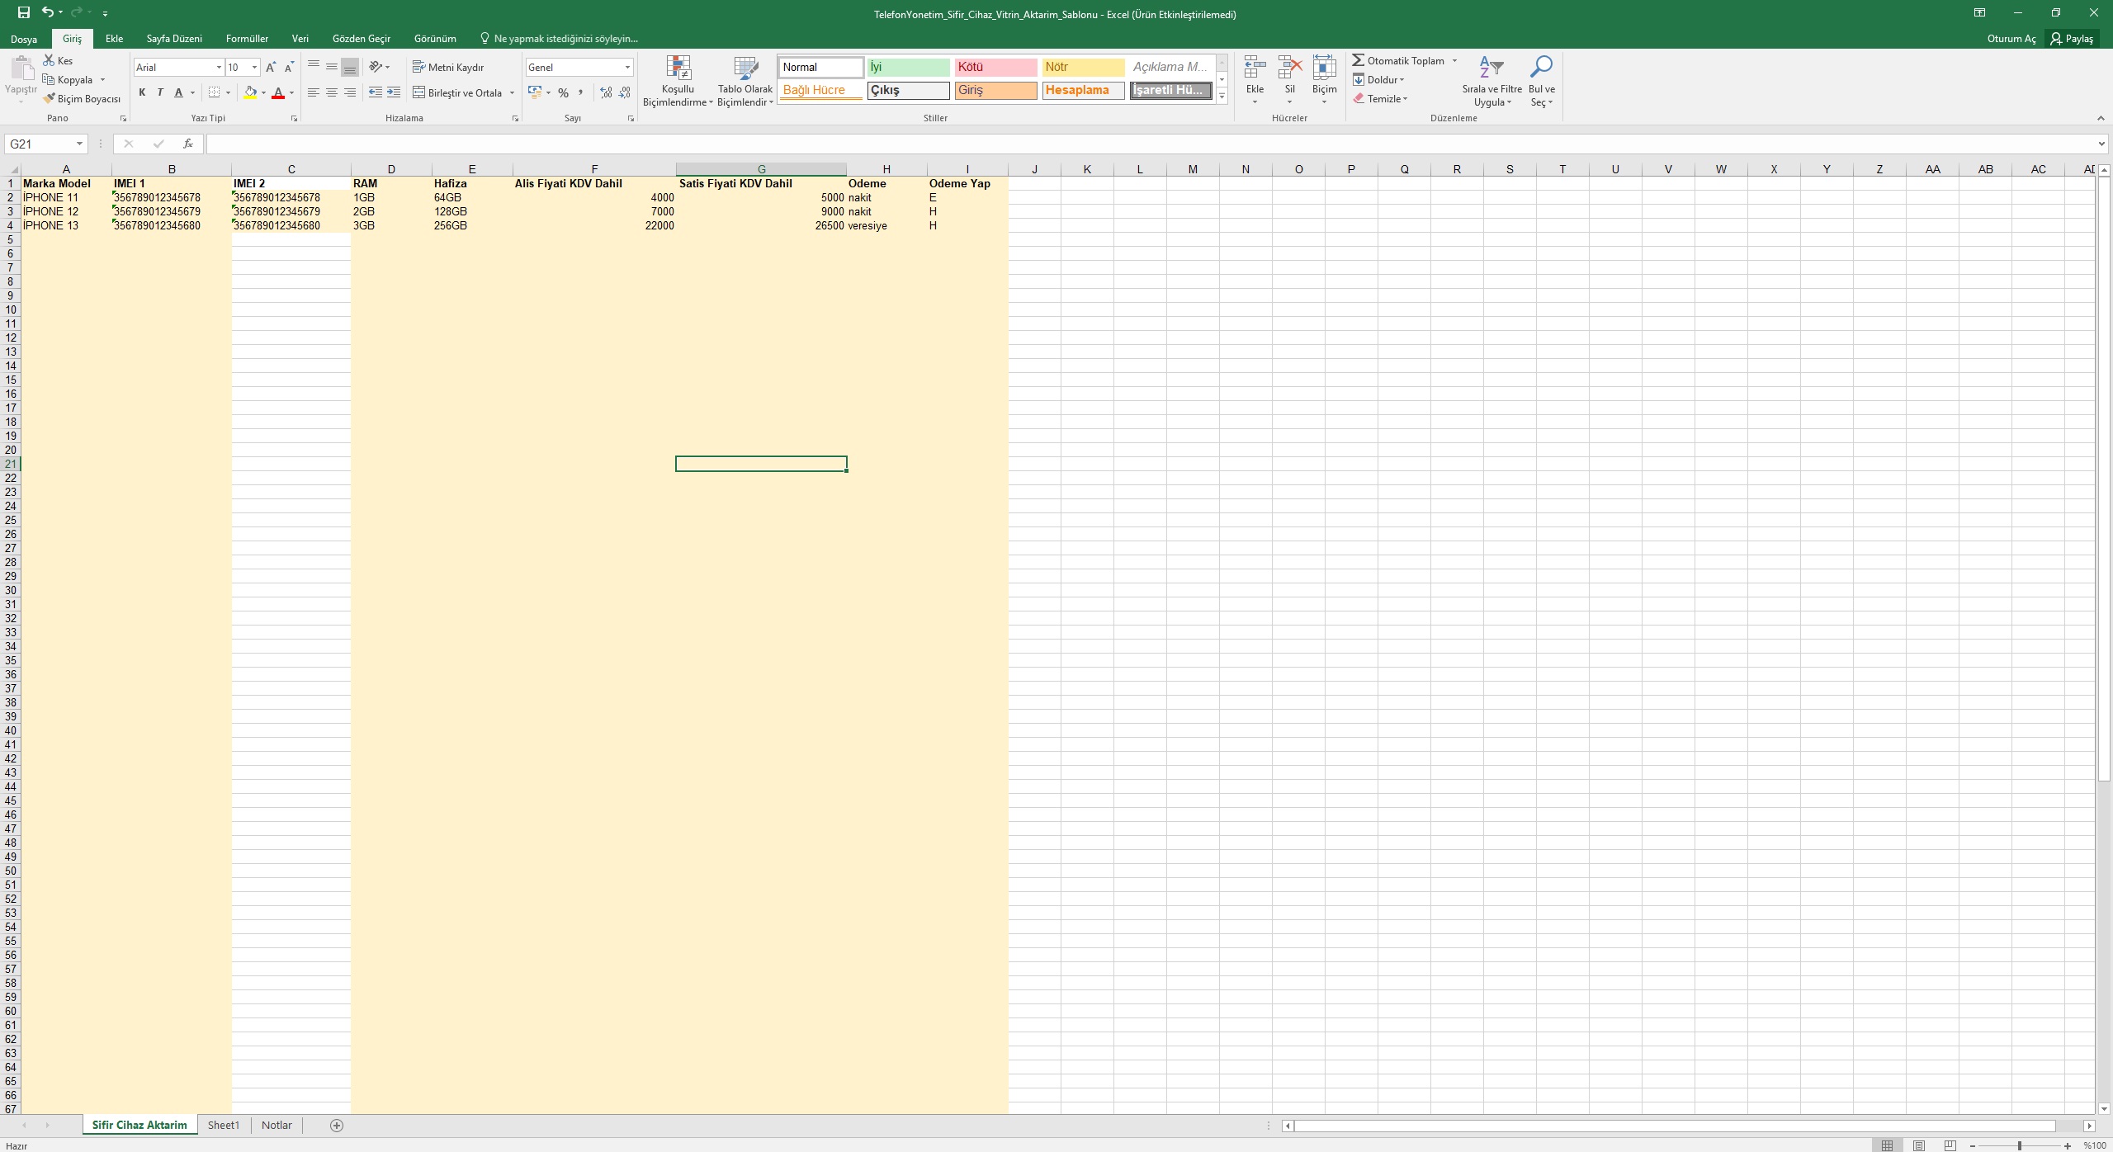Screen dimensions: 2113x1152
Task: Click the insert function fx icon
Action: pos(188,144)
